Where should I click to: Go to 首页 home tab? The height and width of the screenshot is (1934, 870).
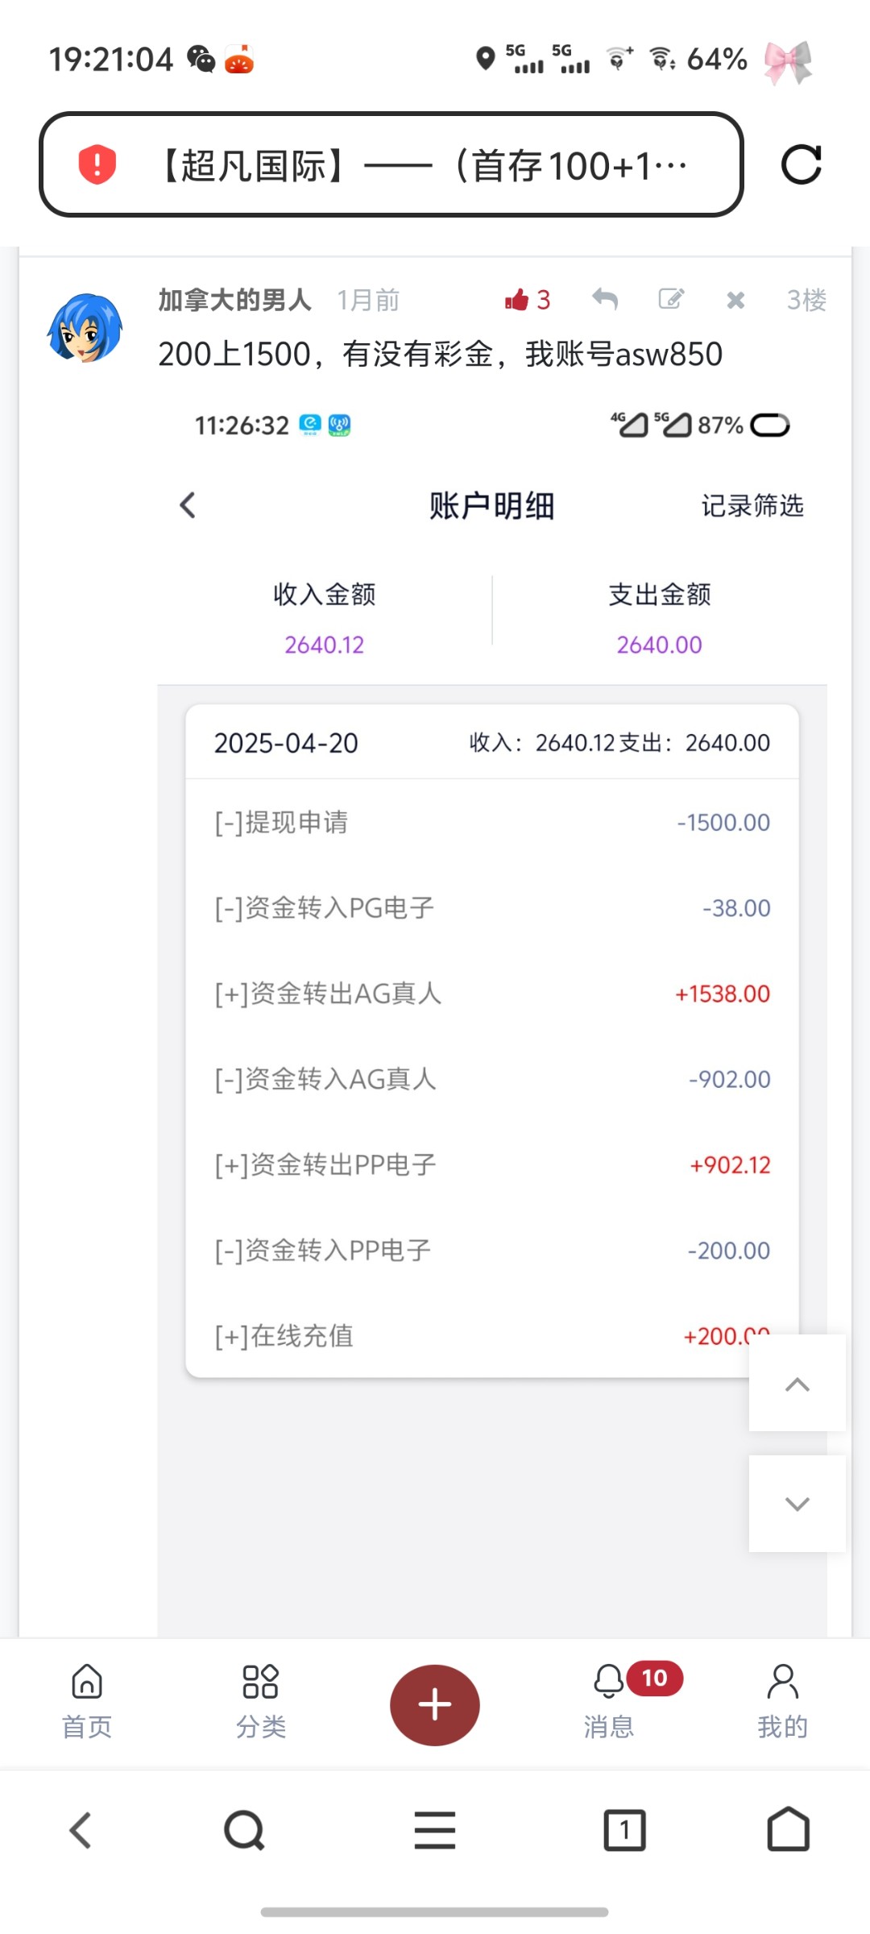pyautogui.click(x=87, y=1701)
